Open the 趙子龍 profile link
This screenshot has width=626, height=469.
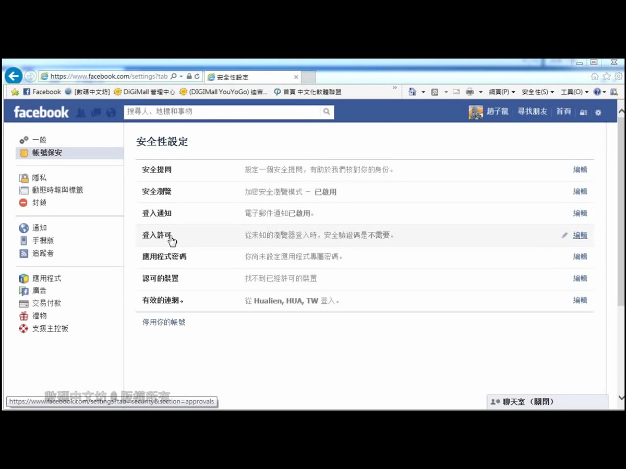pos(497,112)
